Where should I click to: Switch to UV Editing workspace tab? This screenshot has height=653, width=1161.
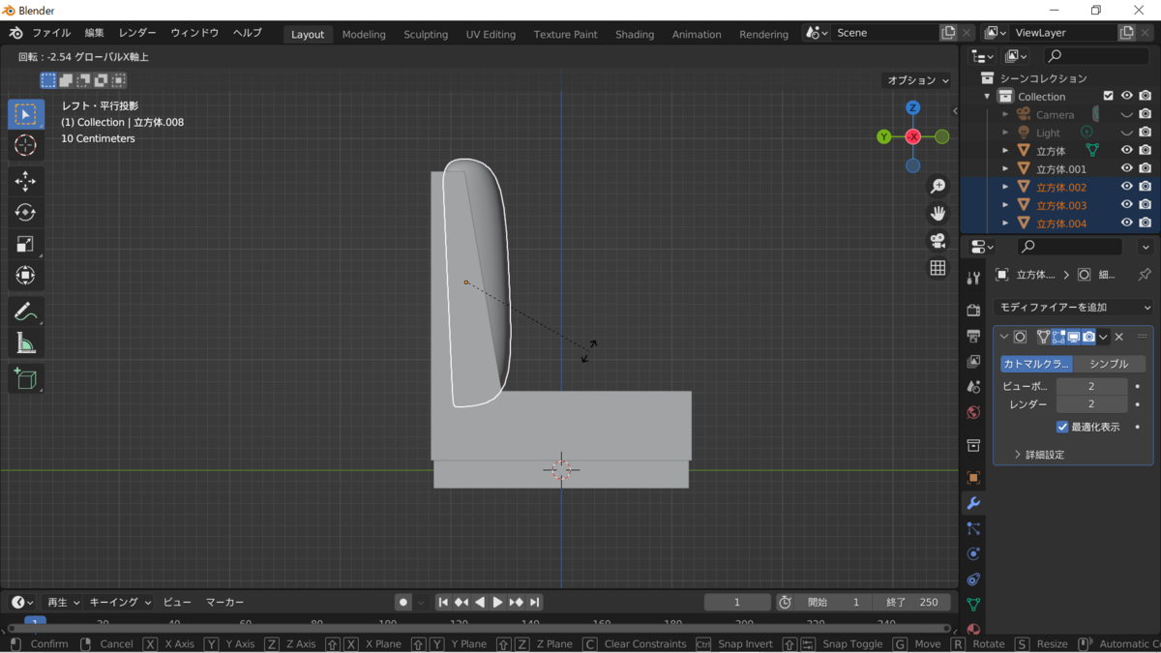point(491,34)
